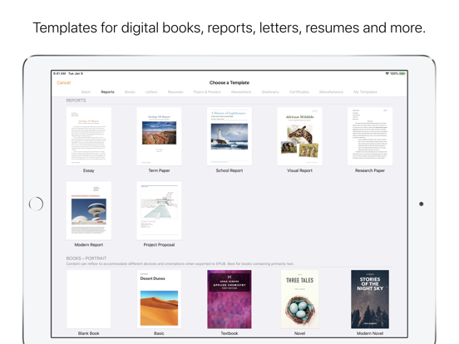Open the Stories of the Night Sky template
Image resolution: width=459 pixels, height=344 pixels.
(370, 299)
